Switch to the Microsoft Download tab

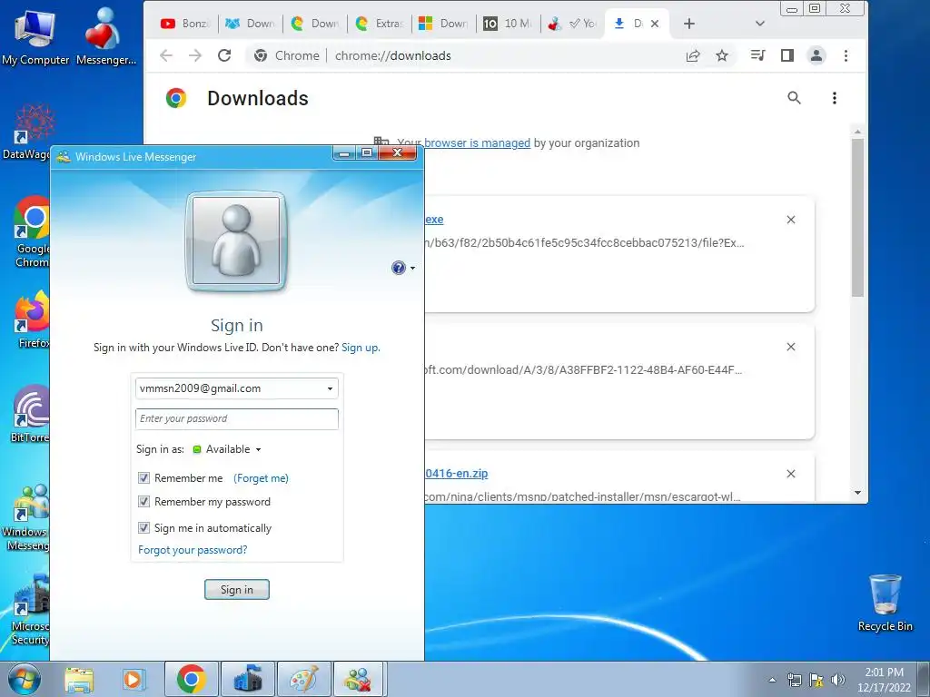tap(443, 24)
